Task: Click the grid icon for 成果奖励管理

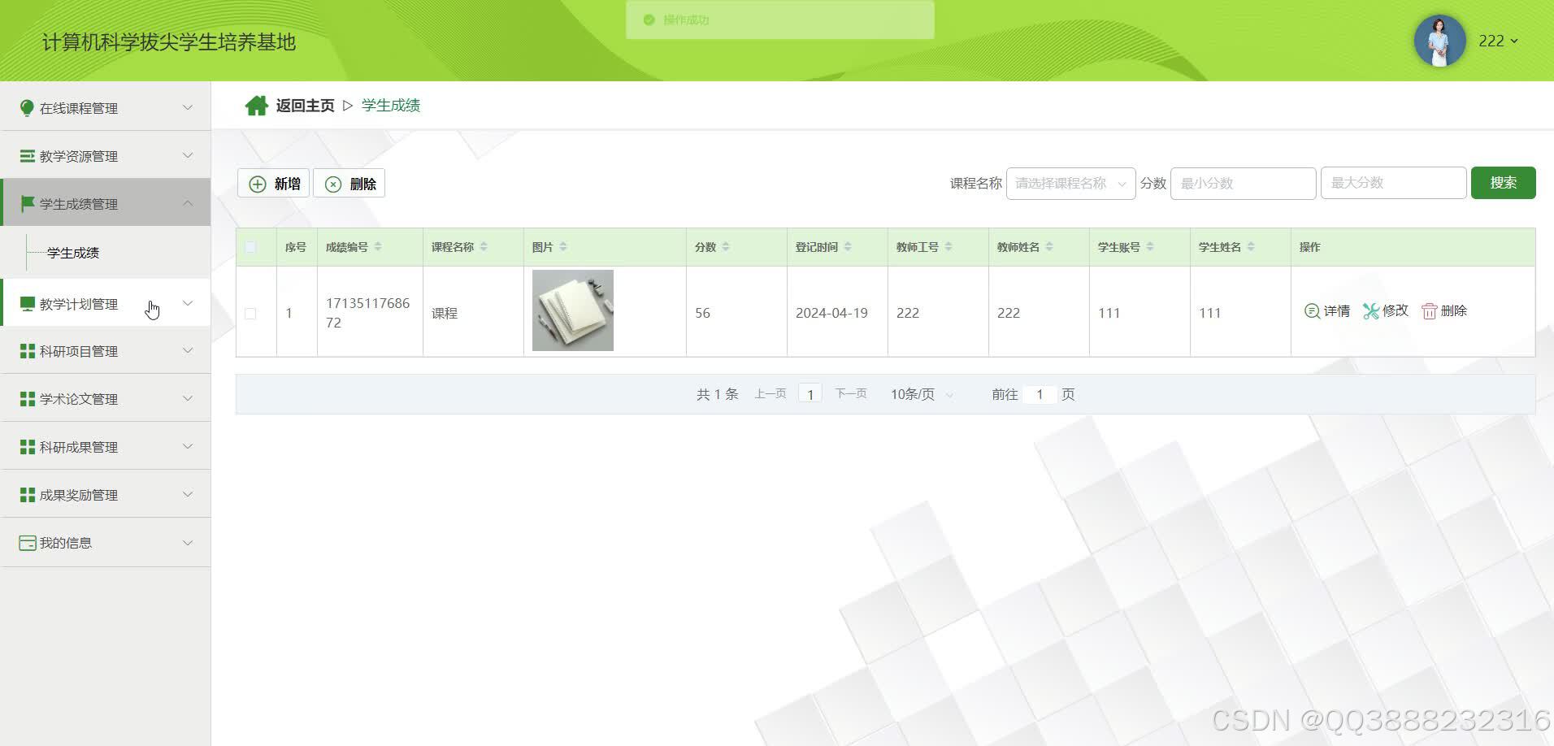Action: [27, 495]
